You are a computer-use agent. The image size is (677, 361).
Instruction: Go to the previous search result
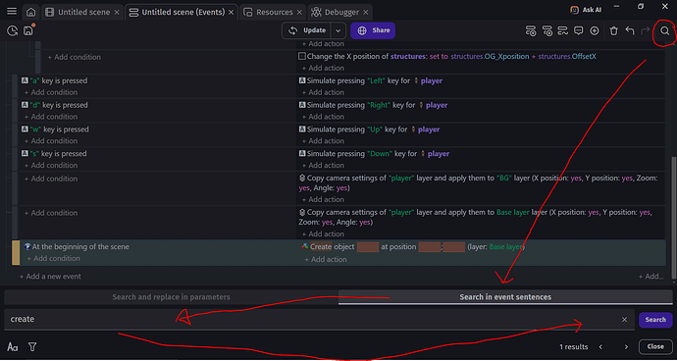[x=600, y=346]
